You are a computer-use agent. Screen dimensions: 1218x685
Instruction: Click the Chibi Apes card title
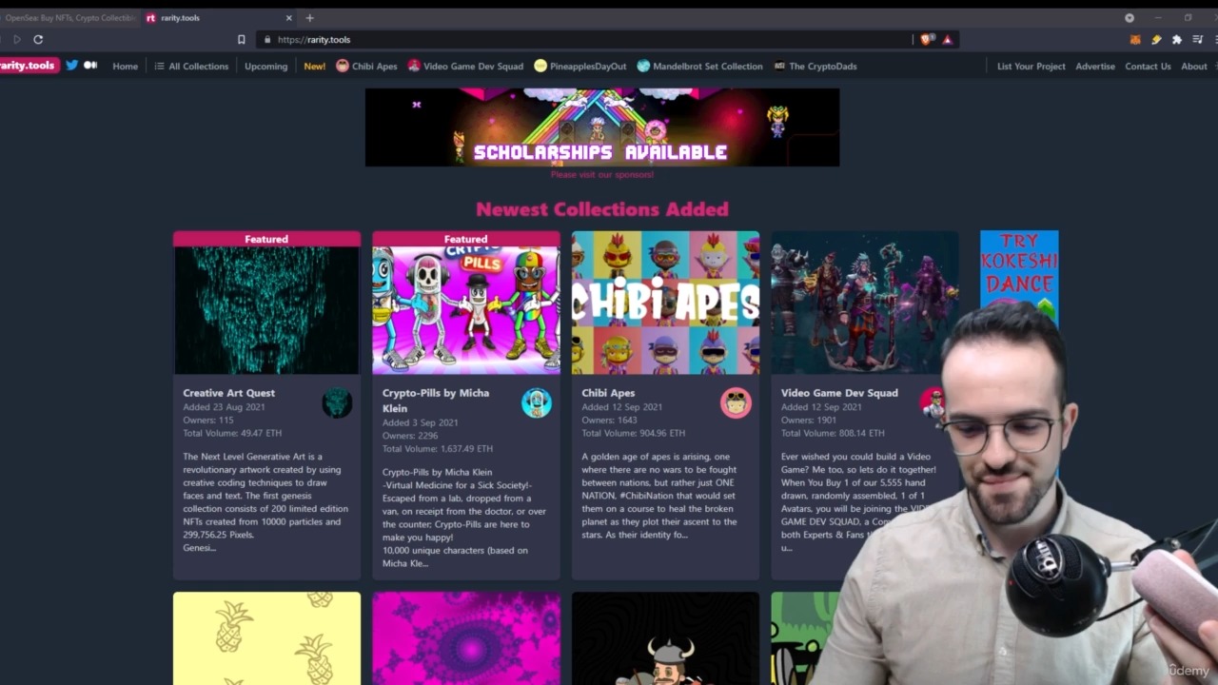point(608,393)
